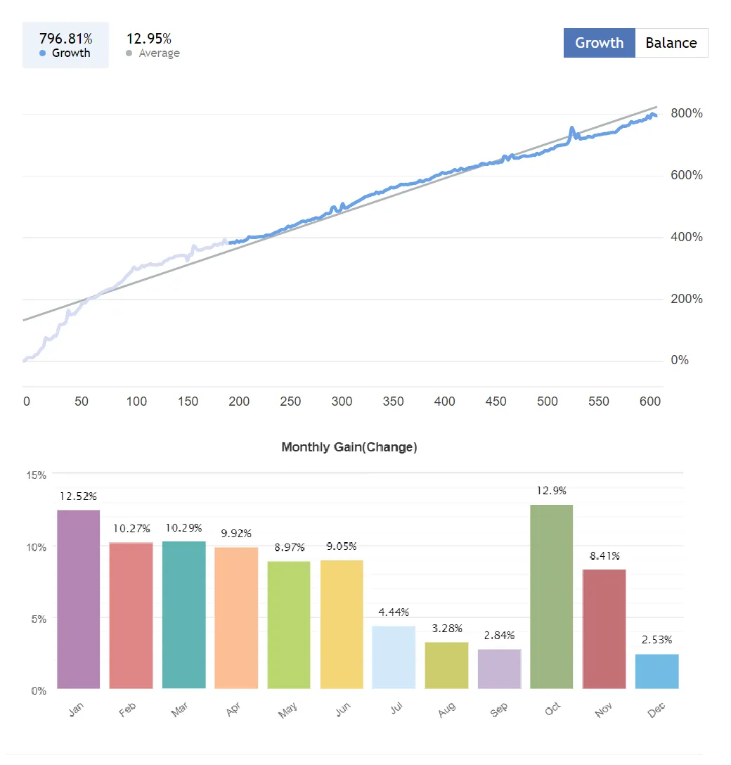Screen dimensions: 731x765
Task: Click the blue Growth legend dot
Action: (x=43, y=53)
